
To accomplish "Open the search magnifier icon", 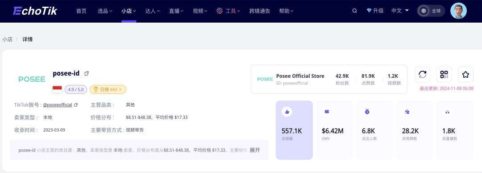I will 354,11.
